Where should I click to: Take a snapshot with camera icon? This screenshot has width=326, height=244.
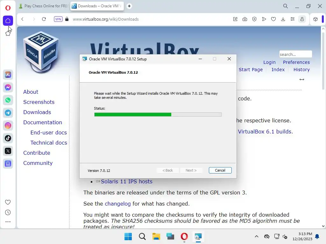click(245, 19)
